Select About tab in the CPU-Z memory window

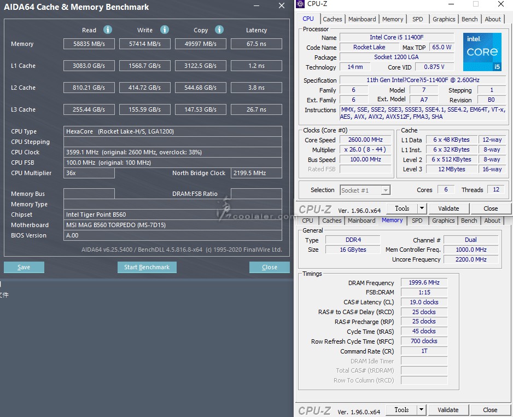coord(492,221)
